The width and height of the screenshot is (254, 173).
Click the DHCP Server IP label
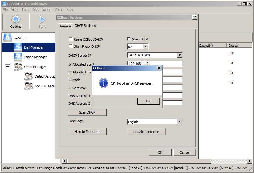(x=80, y=56)
